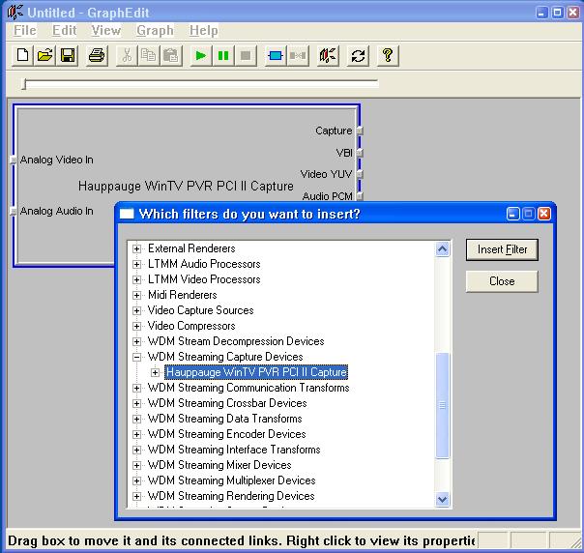Screen dimensions: 584x553
Task: Open the File menu
Action: pyautogui.click(x=25, y=30)
